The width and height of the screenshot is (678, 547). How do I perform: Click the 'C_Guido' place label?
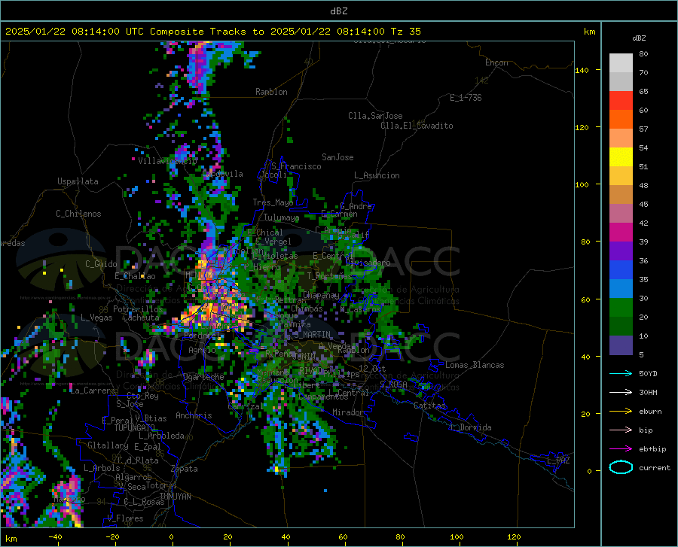[101, 264]
